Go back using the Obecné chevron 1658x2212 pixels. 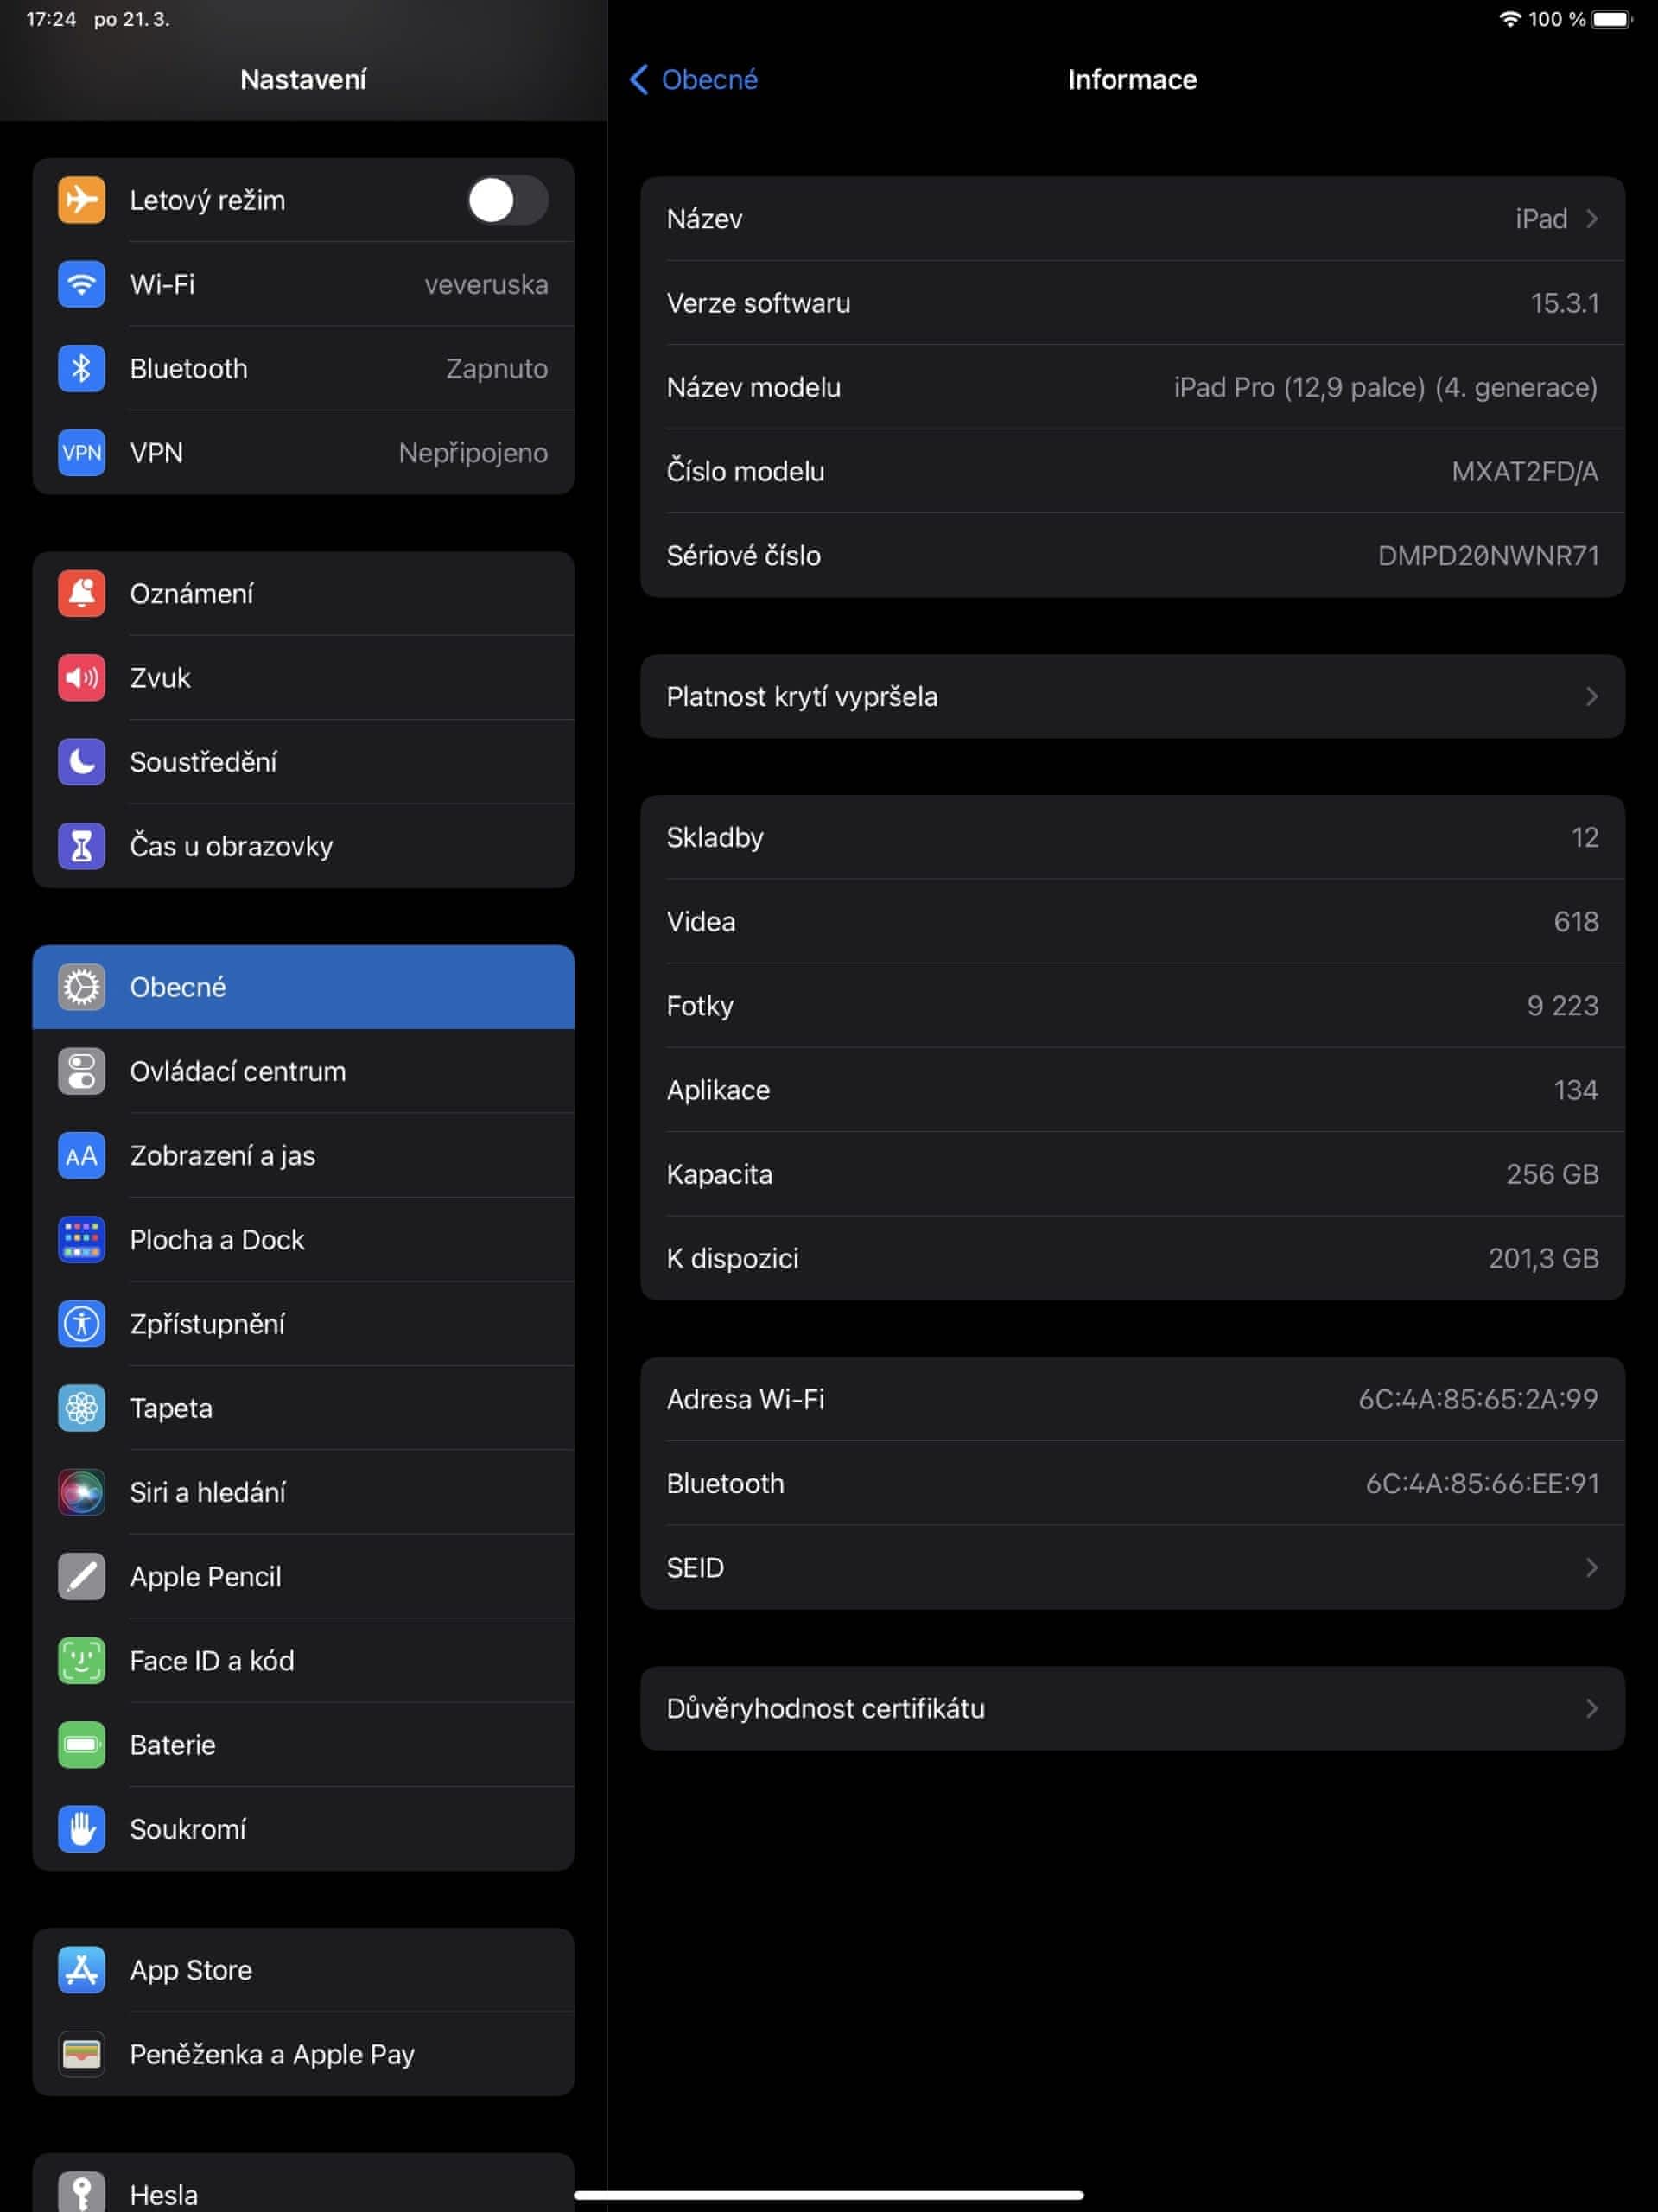point(639,79)
